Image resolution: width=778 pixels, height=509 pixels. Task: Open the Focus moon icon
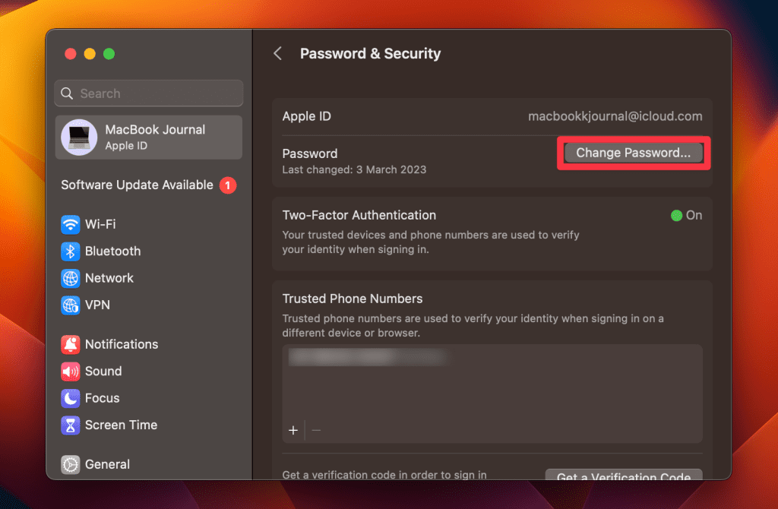pos(71,398)
